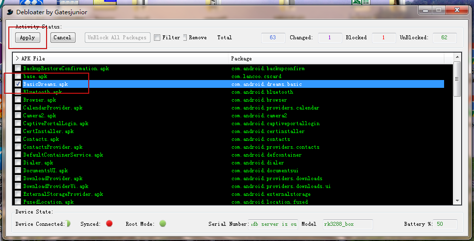Click the Synced red status indicator
474x241 pixels.
[x=109, y=223]
